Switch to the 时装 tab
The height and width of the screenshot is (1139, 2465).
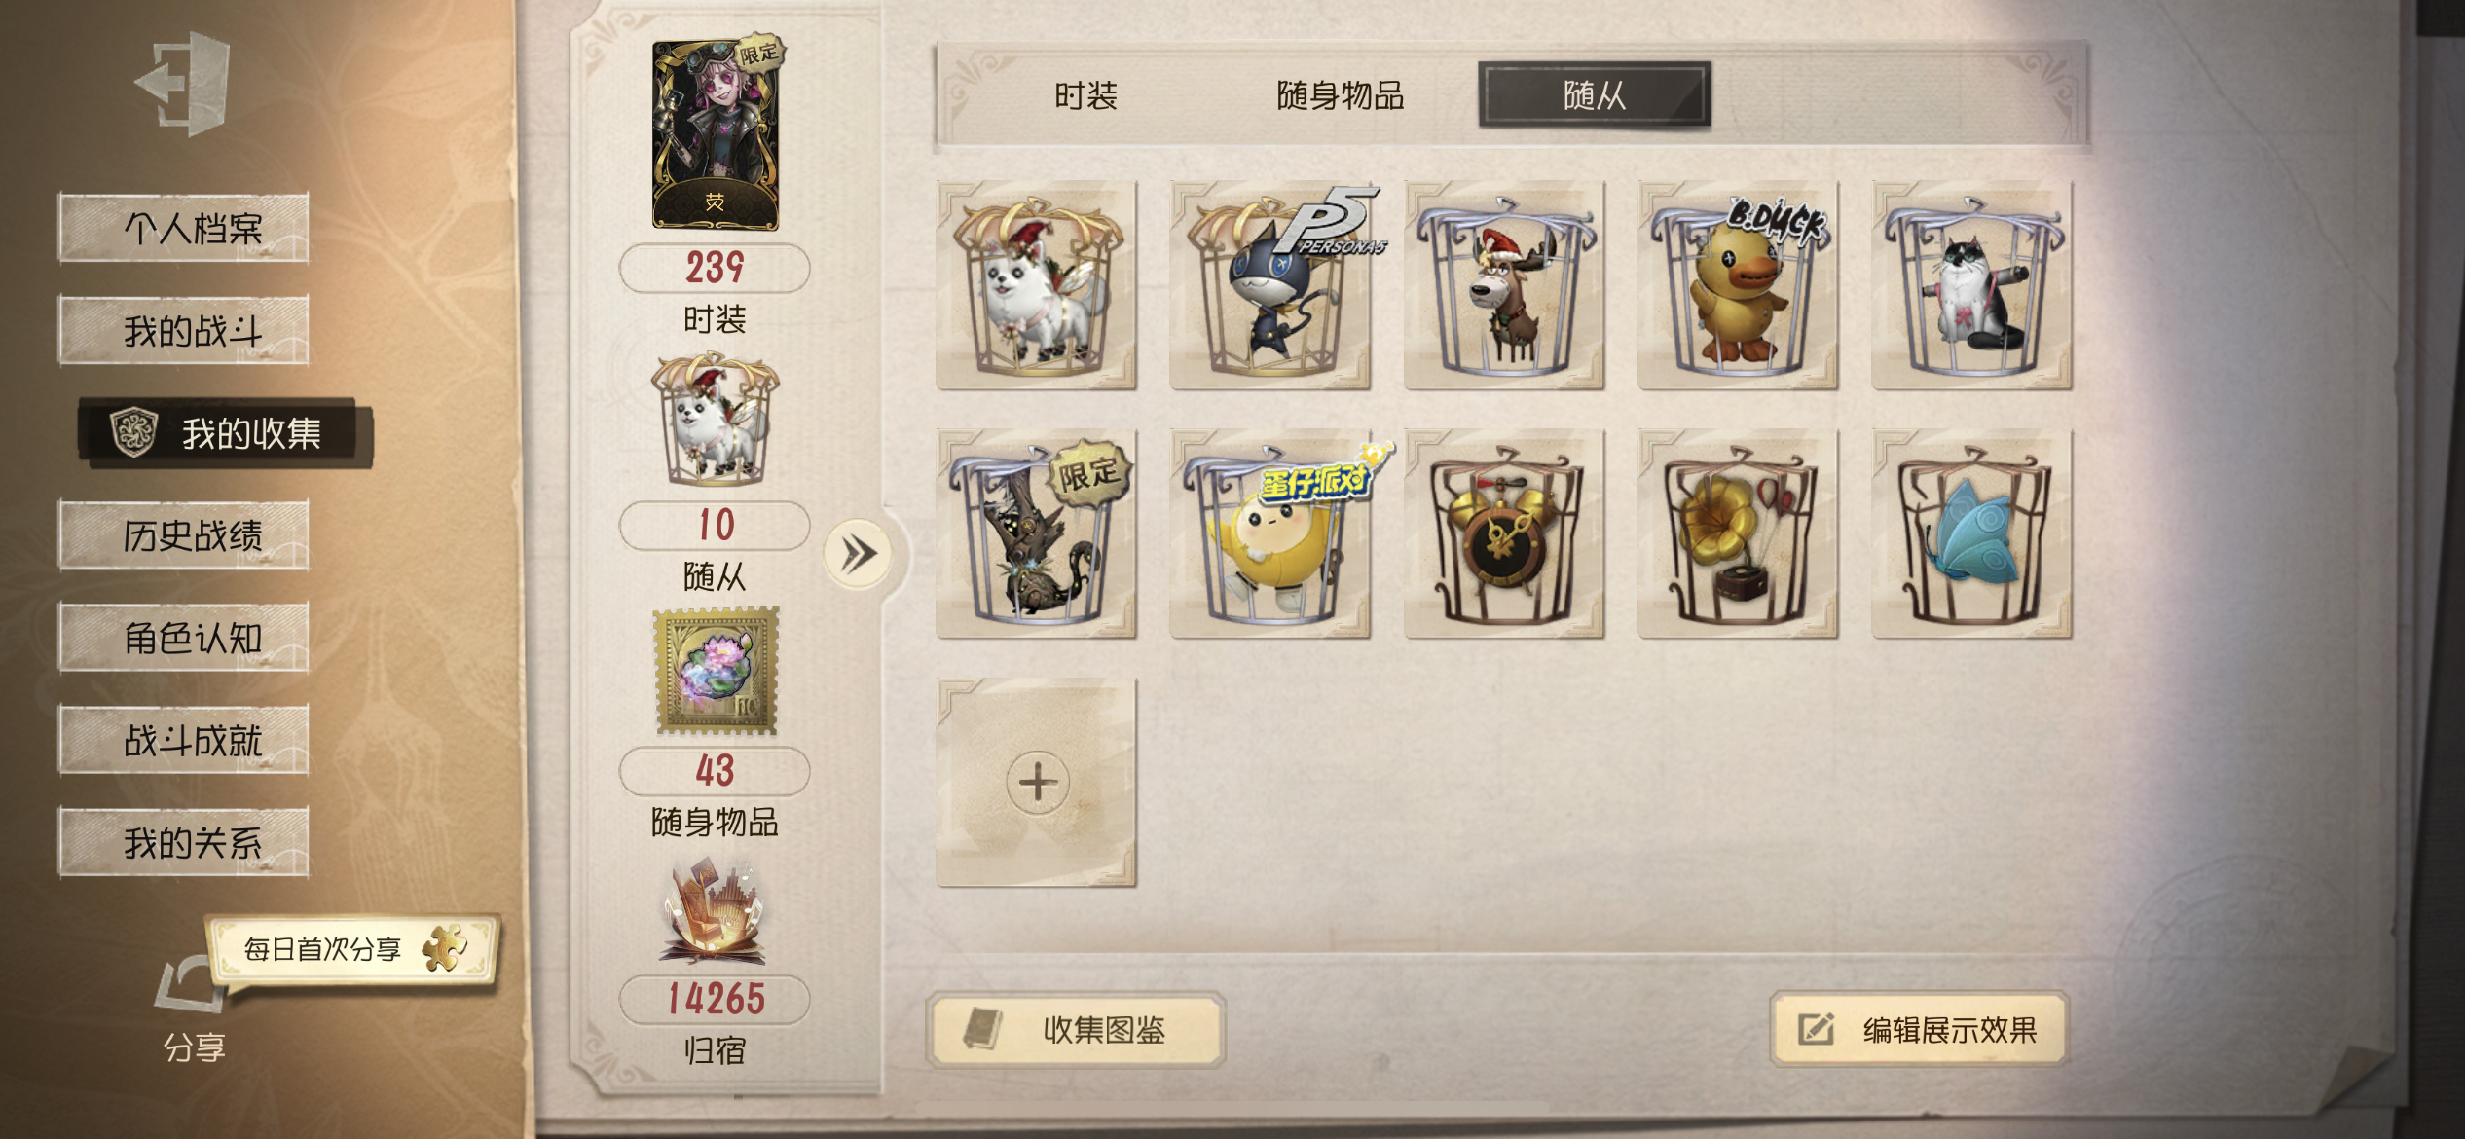(1085, 95)
